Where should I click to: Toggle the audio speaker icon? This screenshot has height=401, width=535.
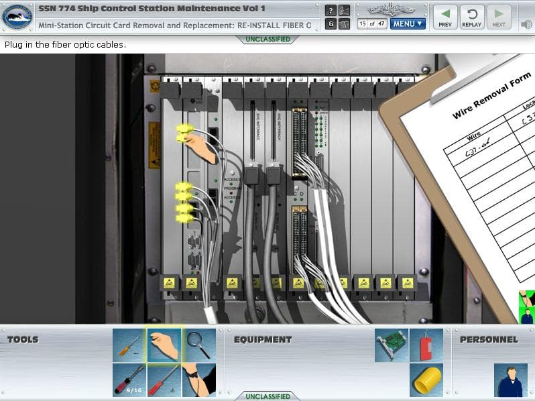[x=526, y=24]
